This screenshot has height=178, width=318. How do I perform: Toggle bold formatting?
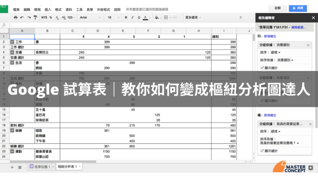[x=126, y=18]
